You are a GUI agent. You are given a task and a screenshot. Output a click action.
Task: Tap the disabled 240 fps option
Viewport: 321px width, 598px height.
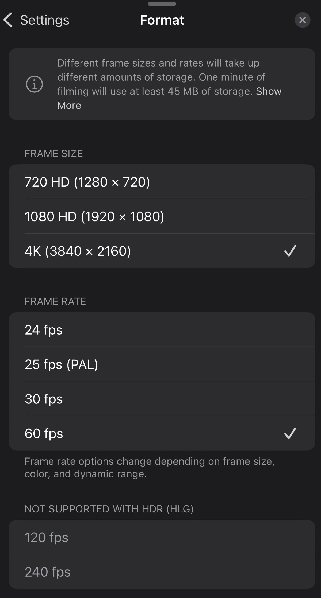162,572
